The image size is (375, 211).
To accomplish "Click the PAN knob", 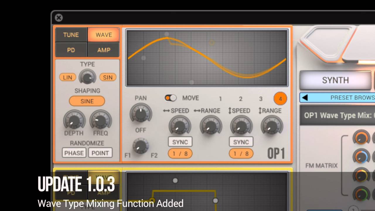I will pyautogui.click(x=141, y=113).
